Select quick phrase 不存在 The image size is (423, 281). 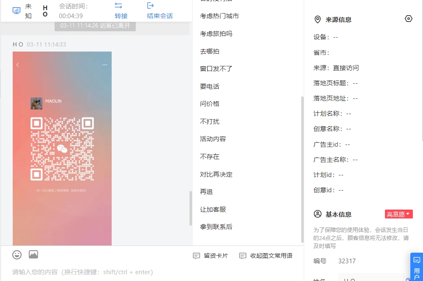(210, 156)
